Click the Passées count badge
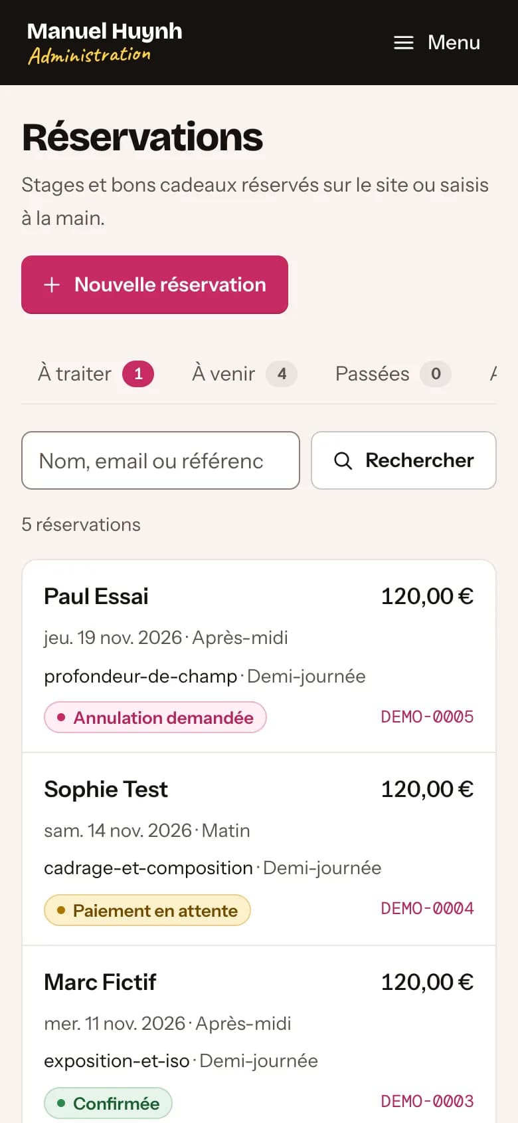The image size is (518, 1123). pos(436,374)
